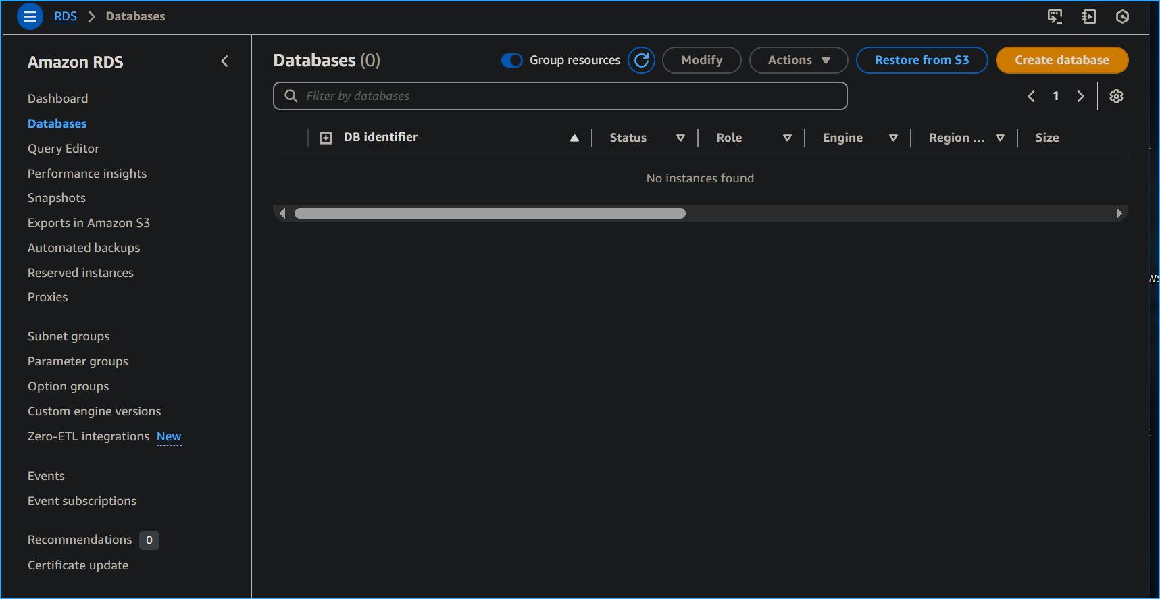Click page number 1
Screen dimensions: 1160x599
(1055, 96)
